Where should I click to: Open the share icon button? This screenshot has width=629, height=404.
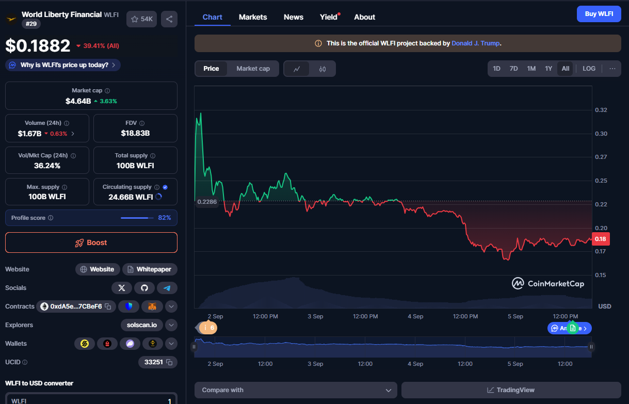tap(169, 19)
